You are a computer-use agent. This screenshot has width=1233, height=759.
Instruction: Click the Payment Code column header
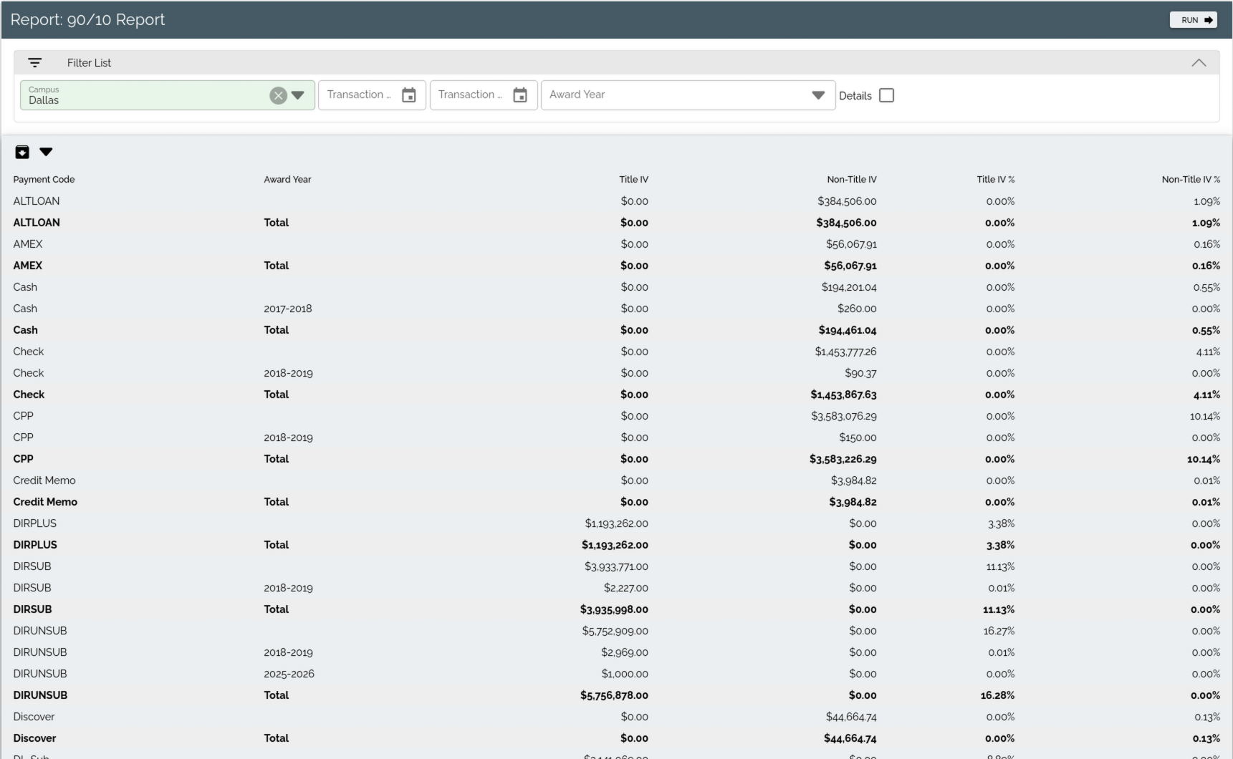click(44, 179)
